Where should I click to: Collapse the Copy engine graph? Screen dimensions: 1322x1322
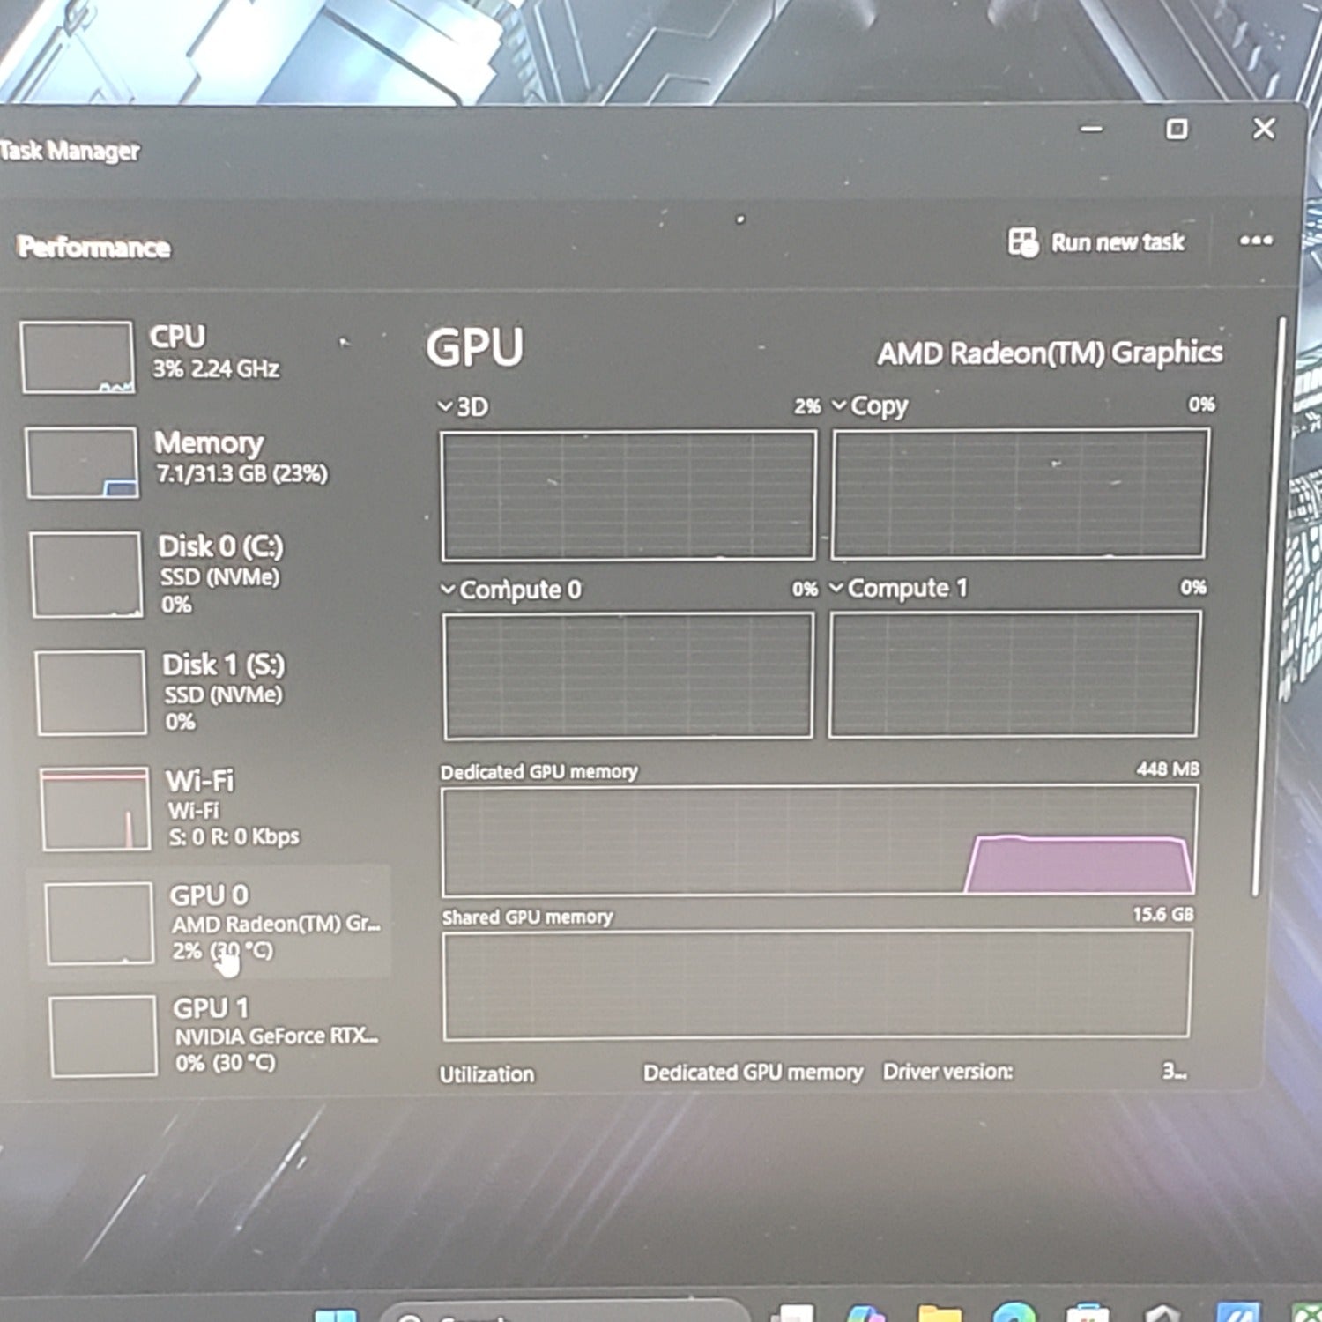pos(839,405)
